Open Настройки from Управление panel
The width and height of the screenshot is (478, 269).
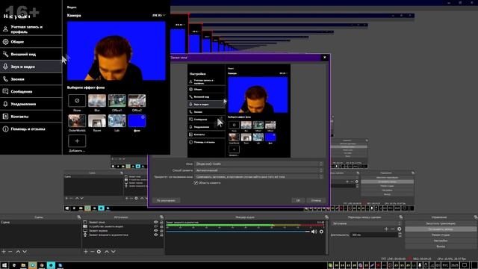[x=441, y=241]
